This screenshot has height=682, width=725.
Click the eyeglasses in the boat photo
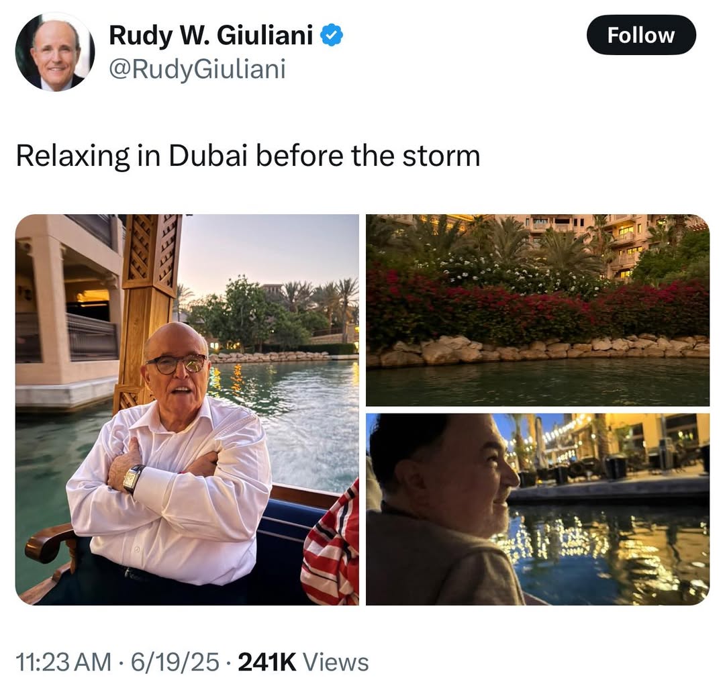[x=177, y=363]
